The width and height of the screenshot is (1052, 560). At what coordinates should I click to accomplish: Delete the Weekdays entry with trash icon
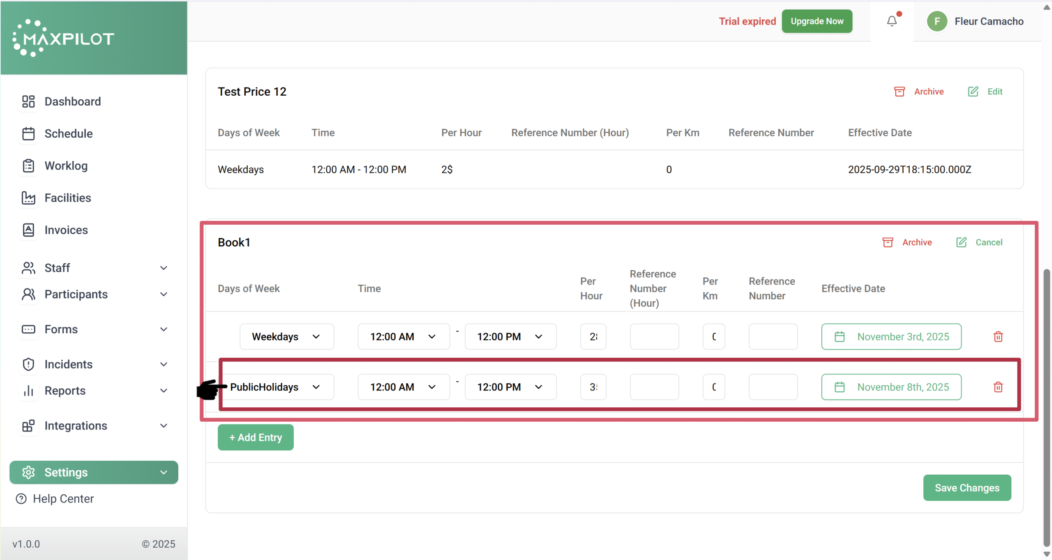tap(998, 337)
